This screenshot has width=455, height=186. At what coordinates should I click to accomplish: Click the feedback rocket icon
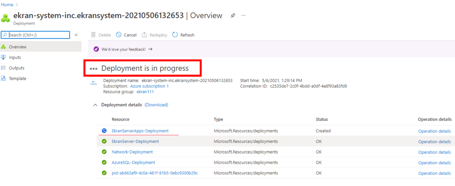point(96,49)
